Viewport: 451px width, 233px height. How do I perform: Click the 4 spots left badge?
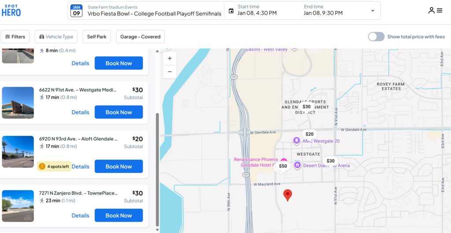pyautogui.click(x=54, y=167)
